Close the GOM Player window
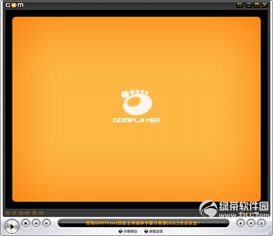273x236 pixels. [x=265, y=5]
